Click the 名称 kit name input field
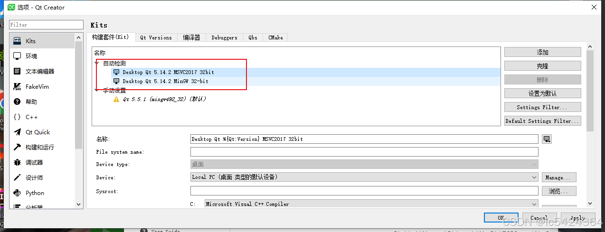 364,139
